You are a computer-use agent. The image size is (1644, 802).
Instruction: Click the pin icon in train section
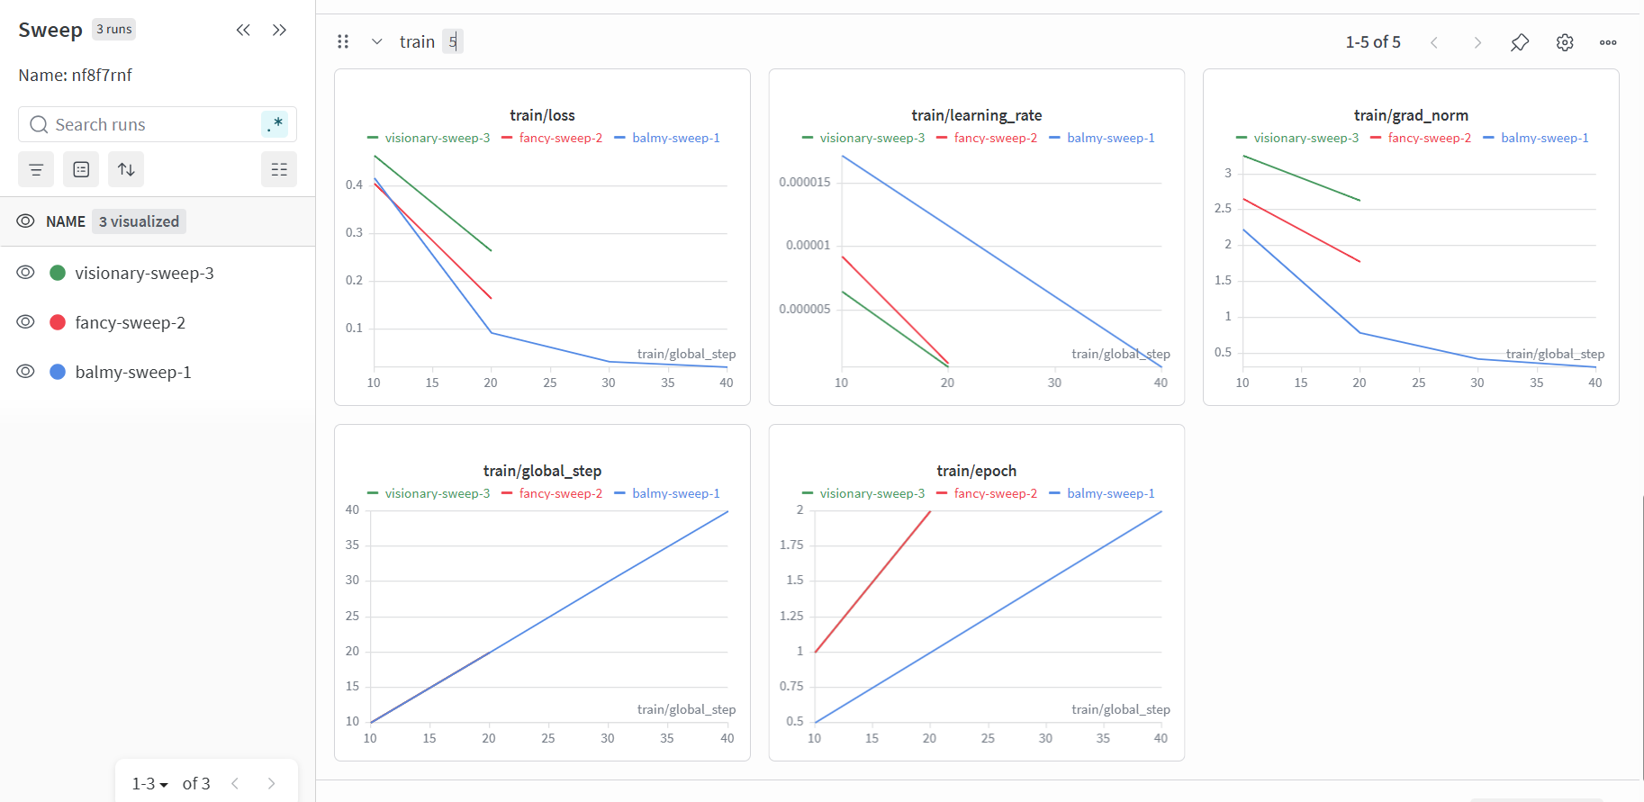1520,42
